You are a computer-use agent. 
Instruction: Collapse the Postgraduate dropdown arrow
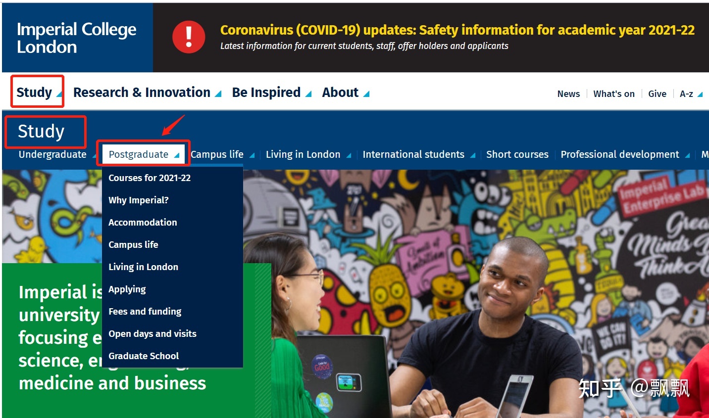(177, 155)
